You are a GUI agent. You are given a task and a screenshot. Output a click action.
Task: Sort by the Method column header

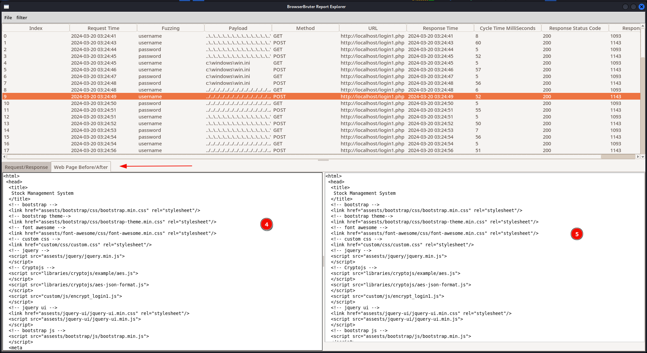tap(305, 28)
